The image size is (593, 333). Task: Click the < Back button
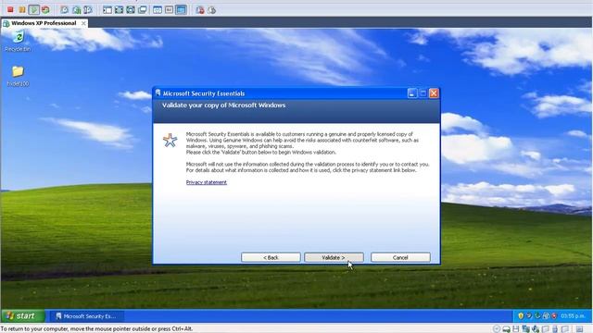click(271, 257)
